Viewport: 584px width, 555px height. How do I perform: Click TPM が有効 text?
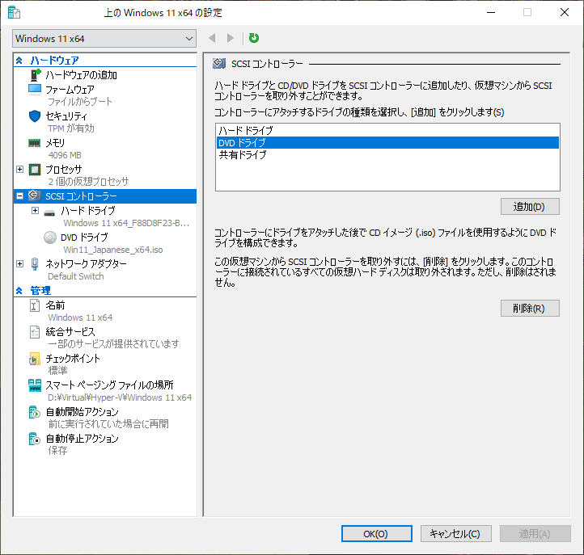(x=71, y=128)
